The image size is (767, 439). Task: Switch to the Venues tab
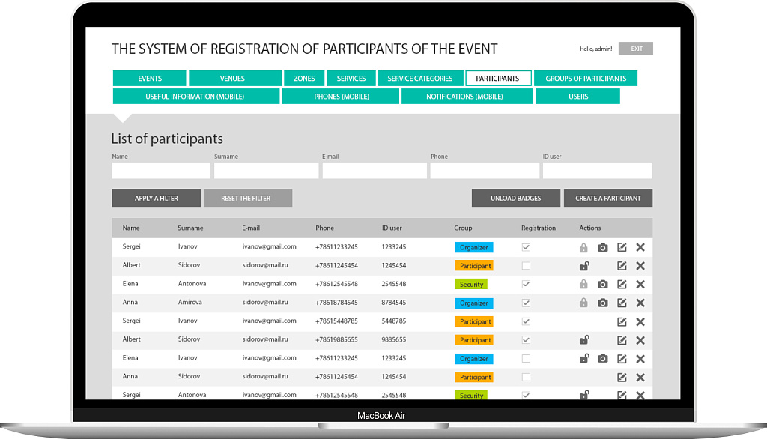point(235,79)
